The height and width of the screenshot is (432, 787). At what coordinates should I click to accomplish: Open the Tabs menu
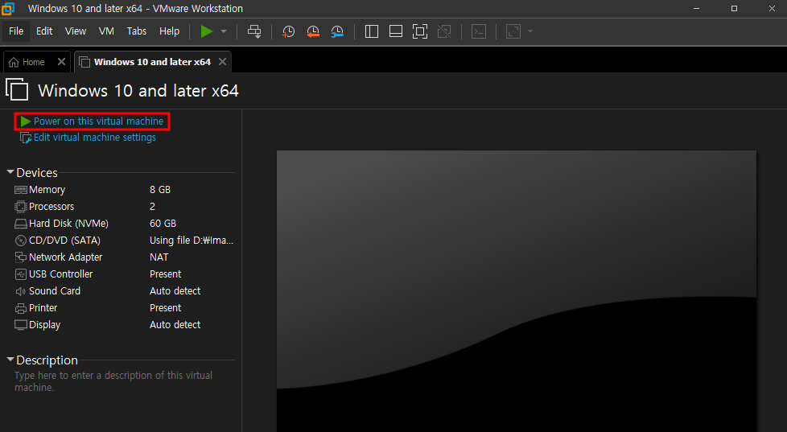click(x=137, y=31)
